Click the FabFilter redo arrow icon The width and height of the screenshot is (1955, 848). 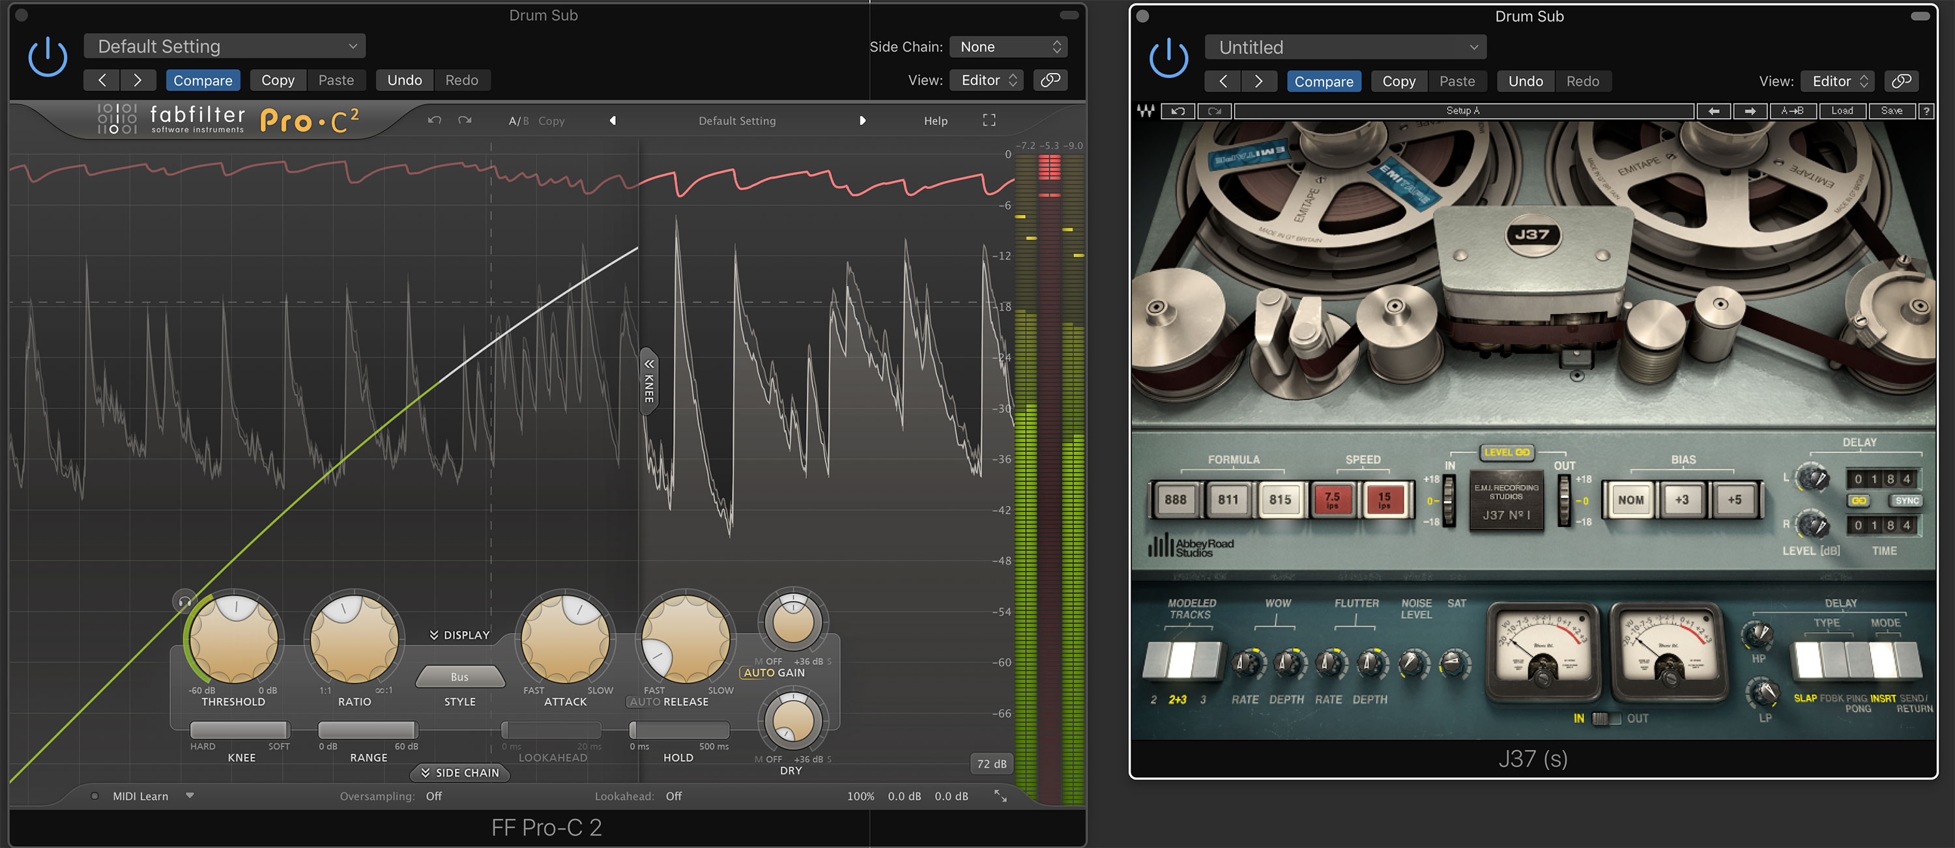coord(465,120)
